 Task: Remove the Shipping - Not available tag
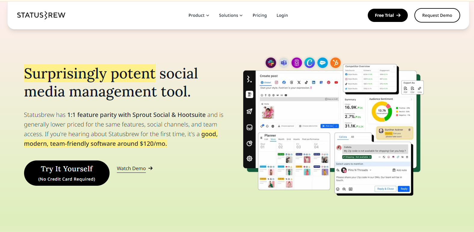pyautogui.click(x=370, y=157)
